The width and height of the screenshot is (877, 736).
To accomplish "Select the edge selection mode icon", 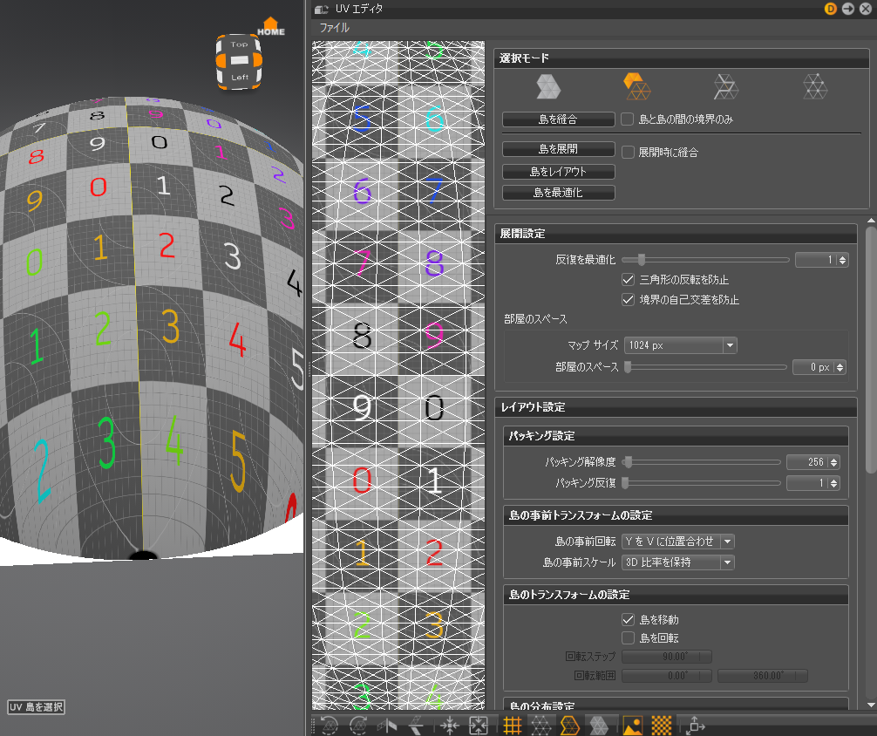I will pos(726,86).
